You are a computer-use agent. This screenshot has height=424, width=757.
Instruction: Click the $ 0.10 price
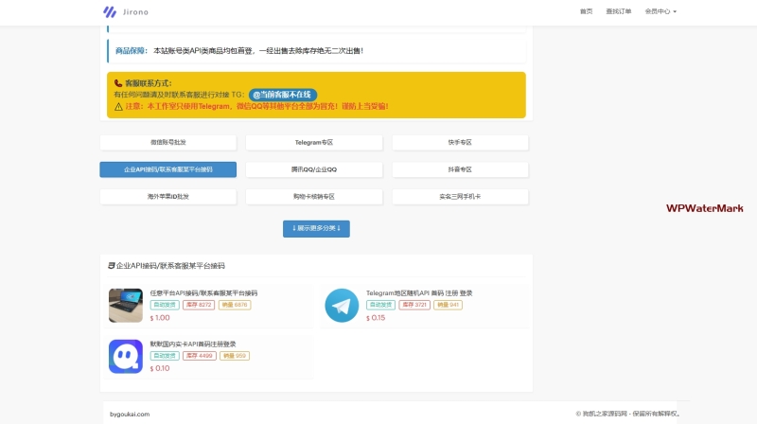coord(160,368)
